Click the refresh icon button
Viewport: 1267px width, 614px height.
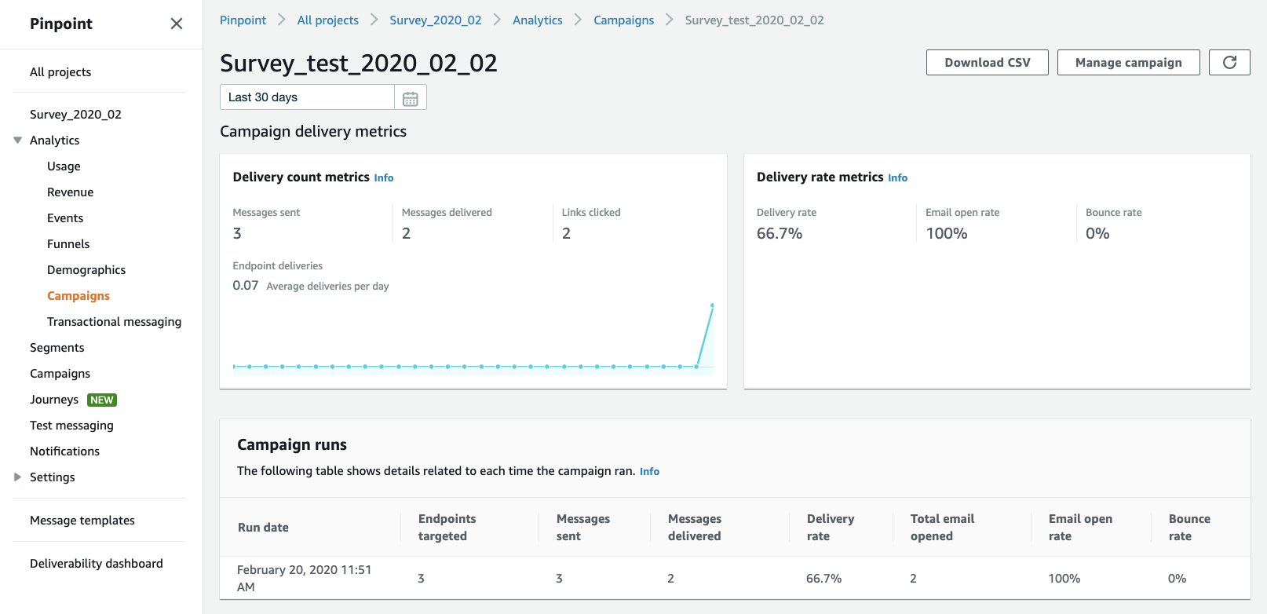point(1229,63)
